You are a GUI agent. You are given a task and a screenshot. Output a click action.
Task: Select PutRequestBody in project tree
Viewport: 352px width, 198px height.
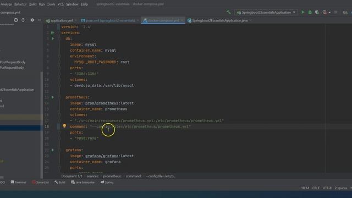[x=12, y=68]
